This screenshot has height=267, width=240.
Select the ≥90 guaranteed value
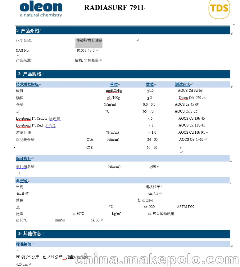click(x=153, y=167)
